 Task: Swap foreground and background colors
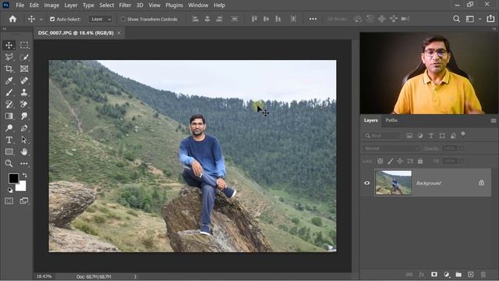(x=25, y=175)
